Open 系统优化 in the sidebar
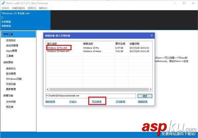198x138 pixels. pos(11,69)
